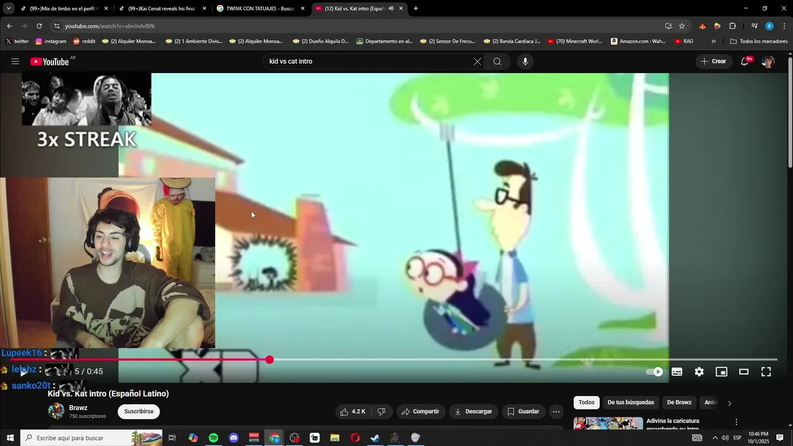Open the Amazon.com bookmark
The image size is (793, 446).
click(x=638, y=42)
